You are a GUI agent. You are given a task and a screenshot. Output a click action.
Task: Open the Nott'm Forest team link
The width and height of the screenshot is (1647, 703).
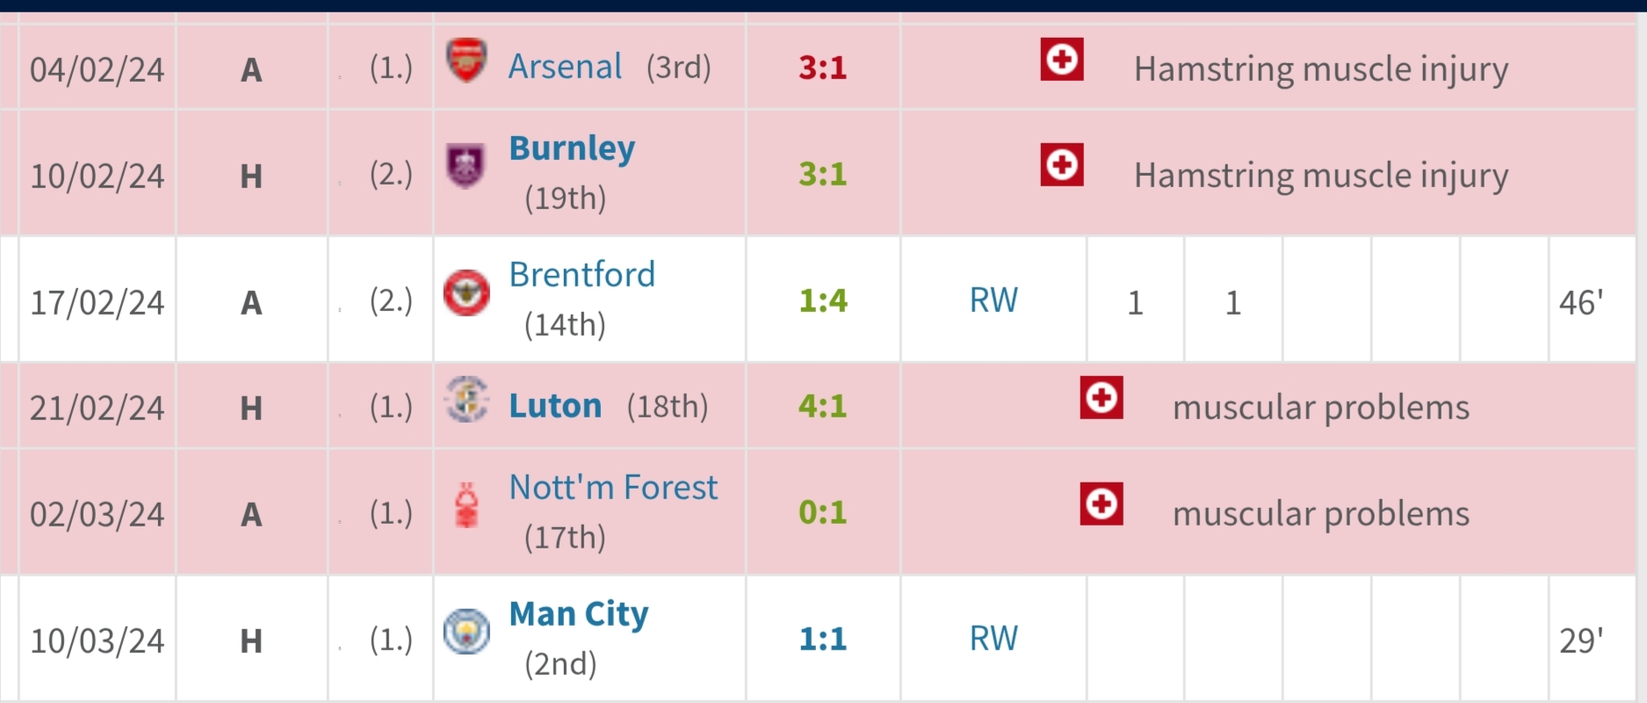[613, 488]
